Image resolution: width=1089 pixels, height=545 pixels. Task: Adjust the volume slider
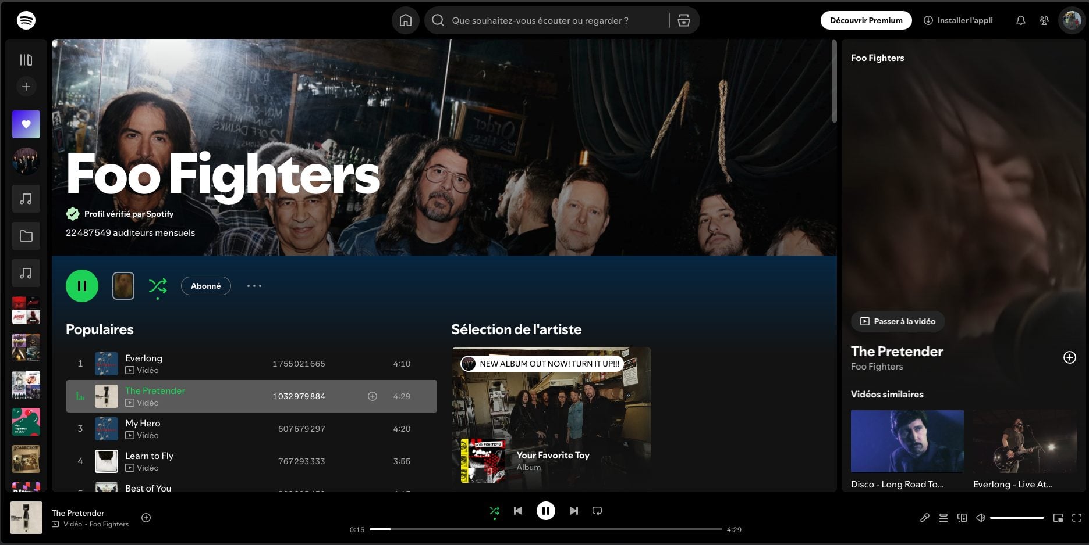(1017, 518)
